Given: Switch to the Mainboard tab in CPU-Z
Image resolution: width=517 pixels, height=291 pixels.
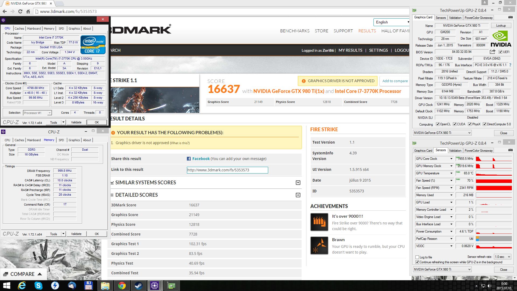Looking at the screenshot, I should [34, 29].
